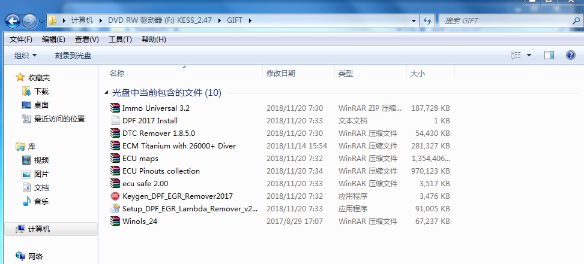Toggle the preview pane
Screen dimensions: 584x264
tap(549, 55)
